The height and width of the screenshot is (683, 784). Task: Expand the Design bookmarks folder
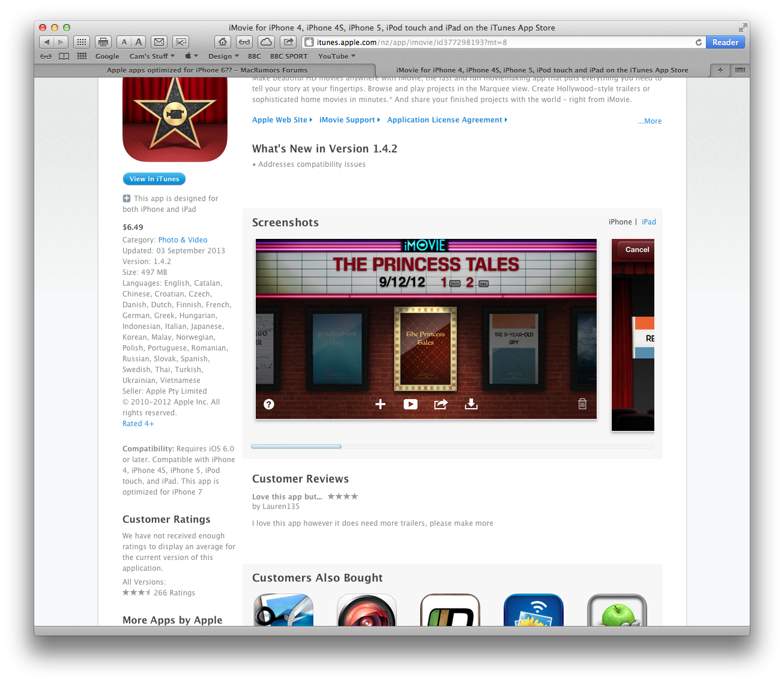tap(223, 56)
